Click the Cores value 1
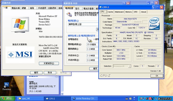Image resolution: width=173 pixels, height=101 pixels. pos(142,66)
